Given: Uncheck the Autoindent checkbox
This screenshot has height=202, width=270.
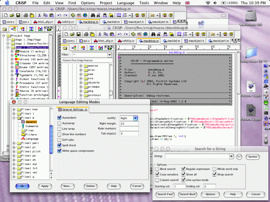Looking at the screenshot, I should pyautogui.click(x=59, y=118).
